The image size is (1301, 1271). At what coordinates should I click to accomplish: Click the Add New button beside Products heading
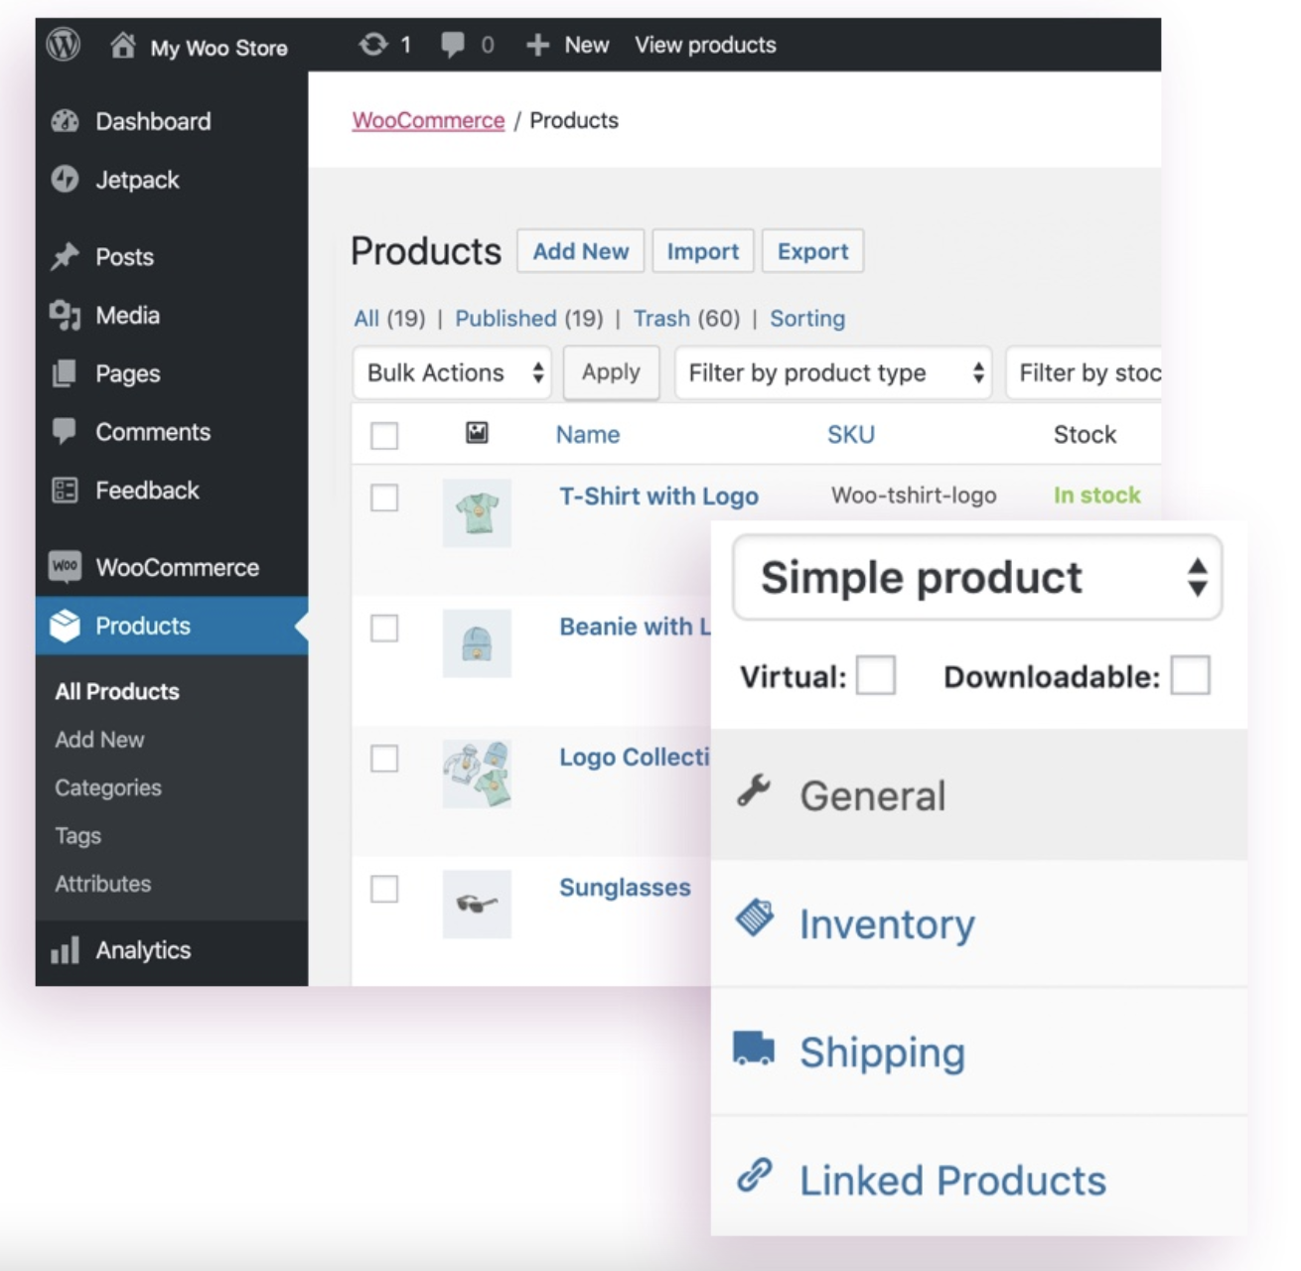tap(581, 251)
